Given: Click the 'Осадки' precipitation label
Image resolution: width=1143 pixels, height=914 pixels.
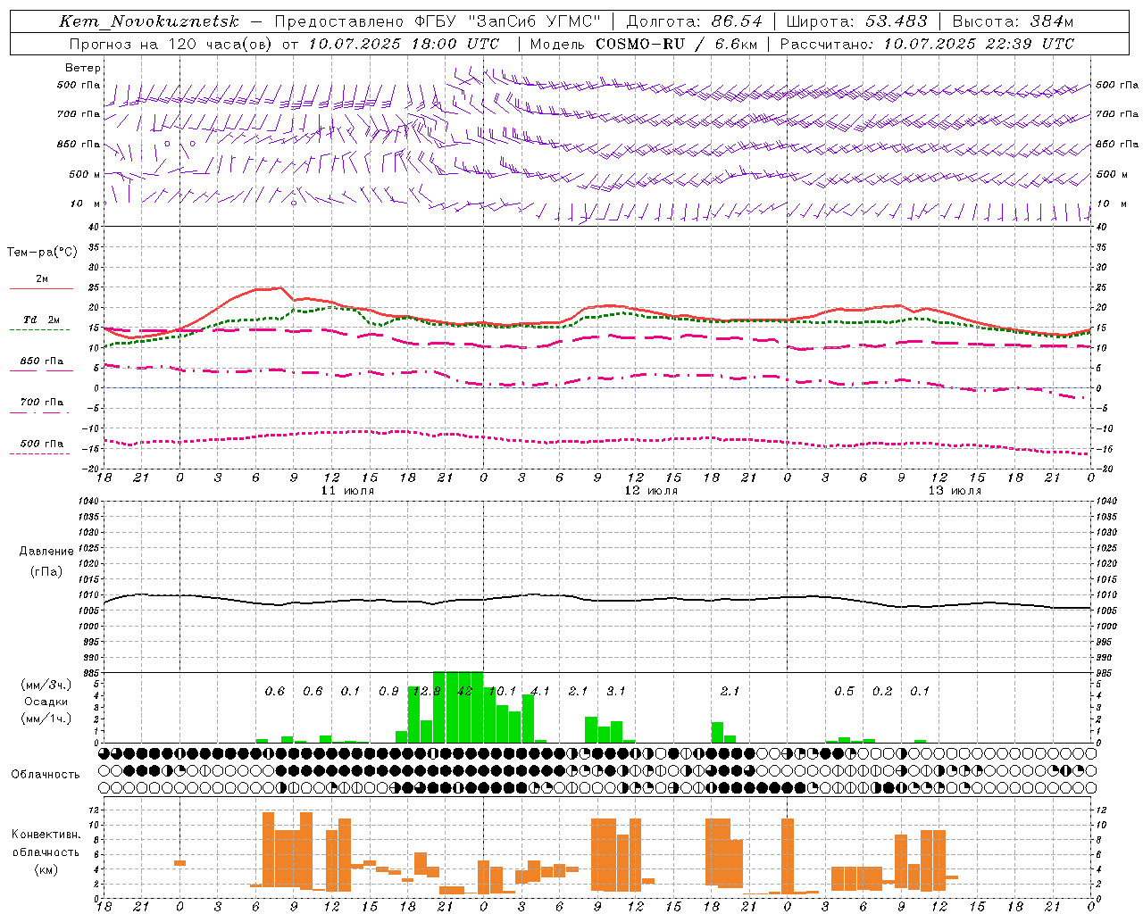Looking at the screenshot, I should (46, 702).
